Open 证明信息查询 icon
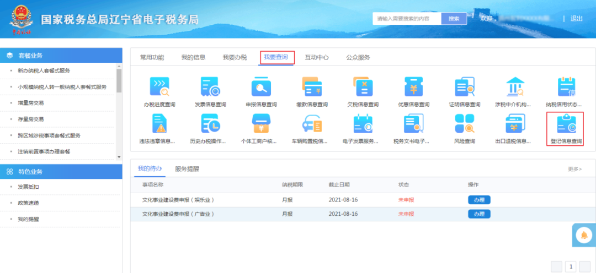 tap(465, 87)
